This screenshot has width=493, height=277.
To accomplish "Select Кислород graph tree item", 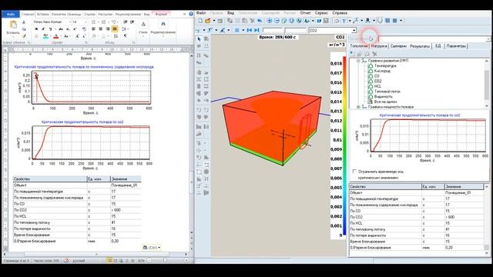I will coord(382,71).
